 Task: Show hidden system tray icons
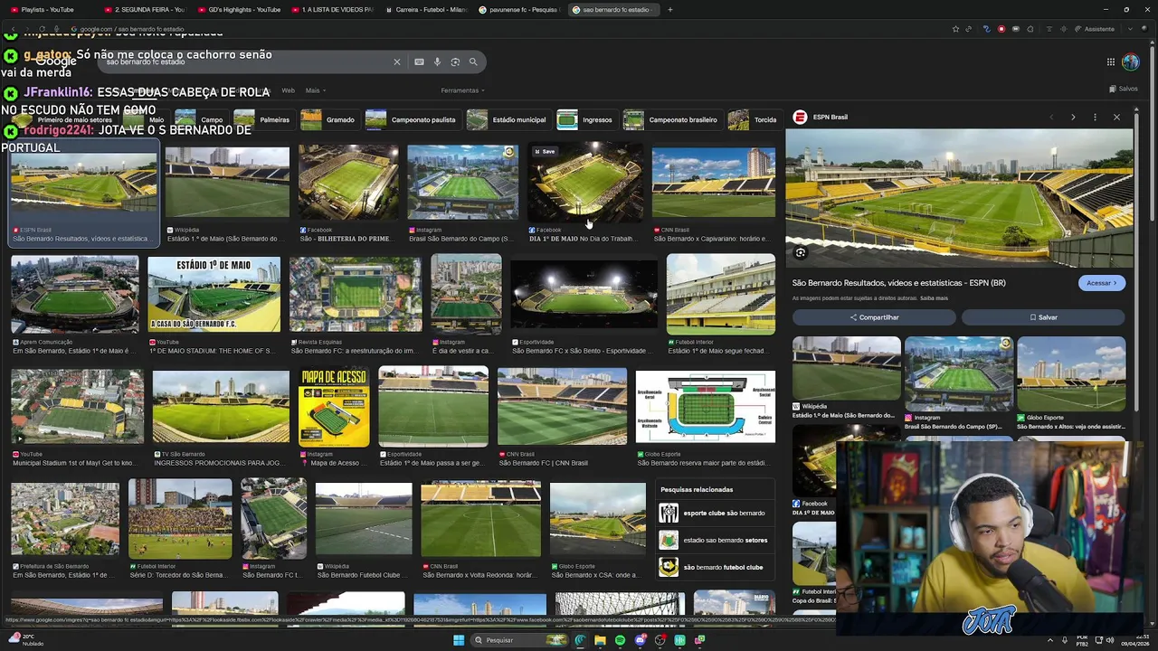point(1049,640)
